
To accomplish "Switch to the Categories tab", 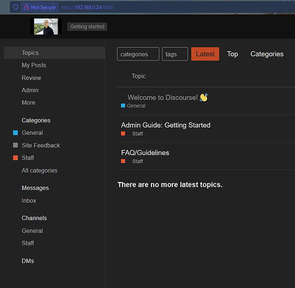I will [x=267, y=54].
